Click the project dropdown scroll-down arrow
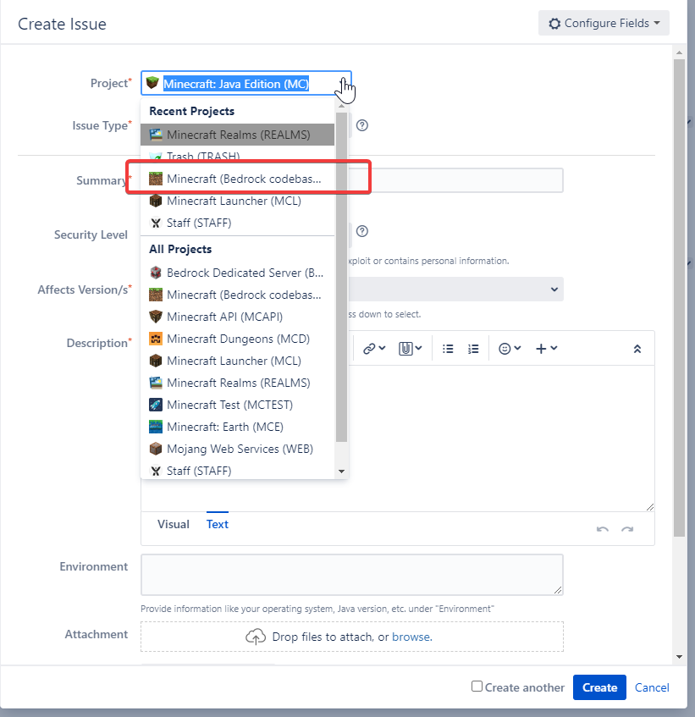The image size is (695, 717). point(341,472)
